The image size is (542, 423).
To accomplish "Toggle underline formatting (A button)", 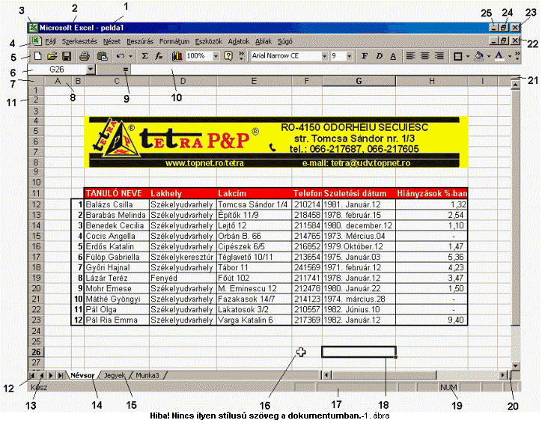I will click(393, 56).
